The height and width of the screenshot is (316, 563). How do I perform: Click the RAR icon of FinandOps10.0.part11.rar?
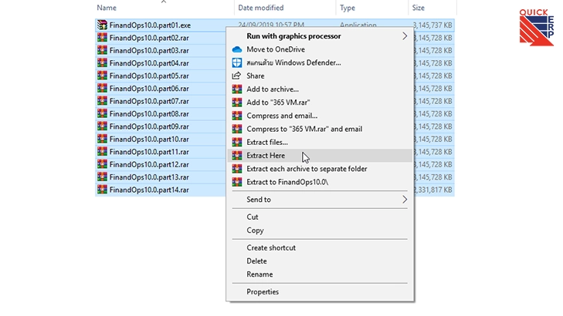103,152
